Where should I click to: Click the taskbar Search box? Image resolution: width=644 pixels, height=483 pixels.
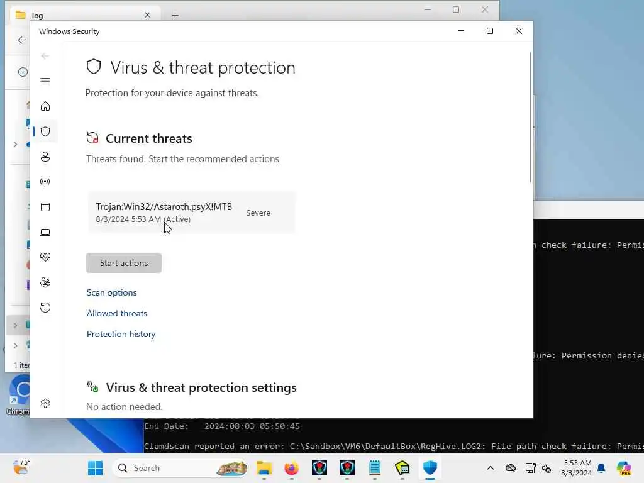[x=180, y=468]
